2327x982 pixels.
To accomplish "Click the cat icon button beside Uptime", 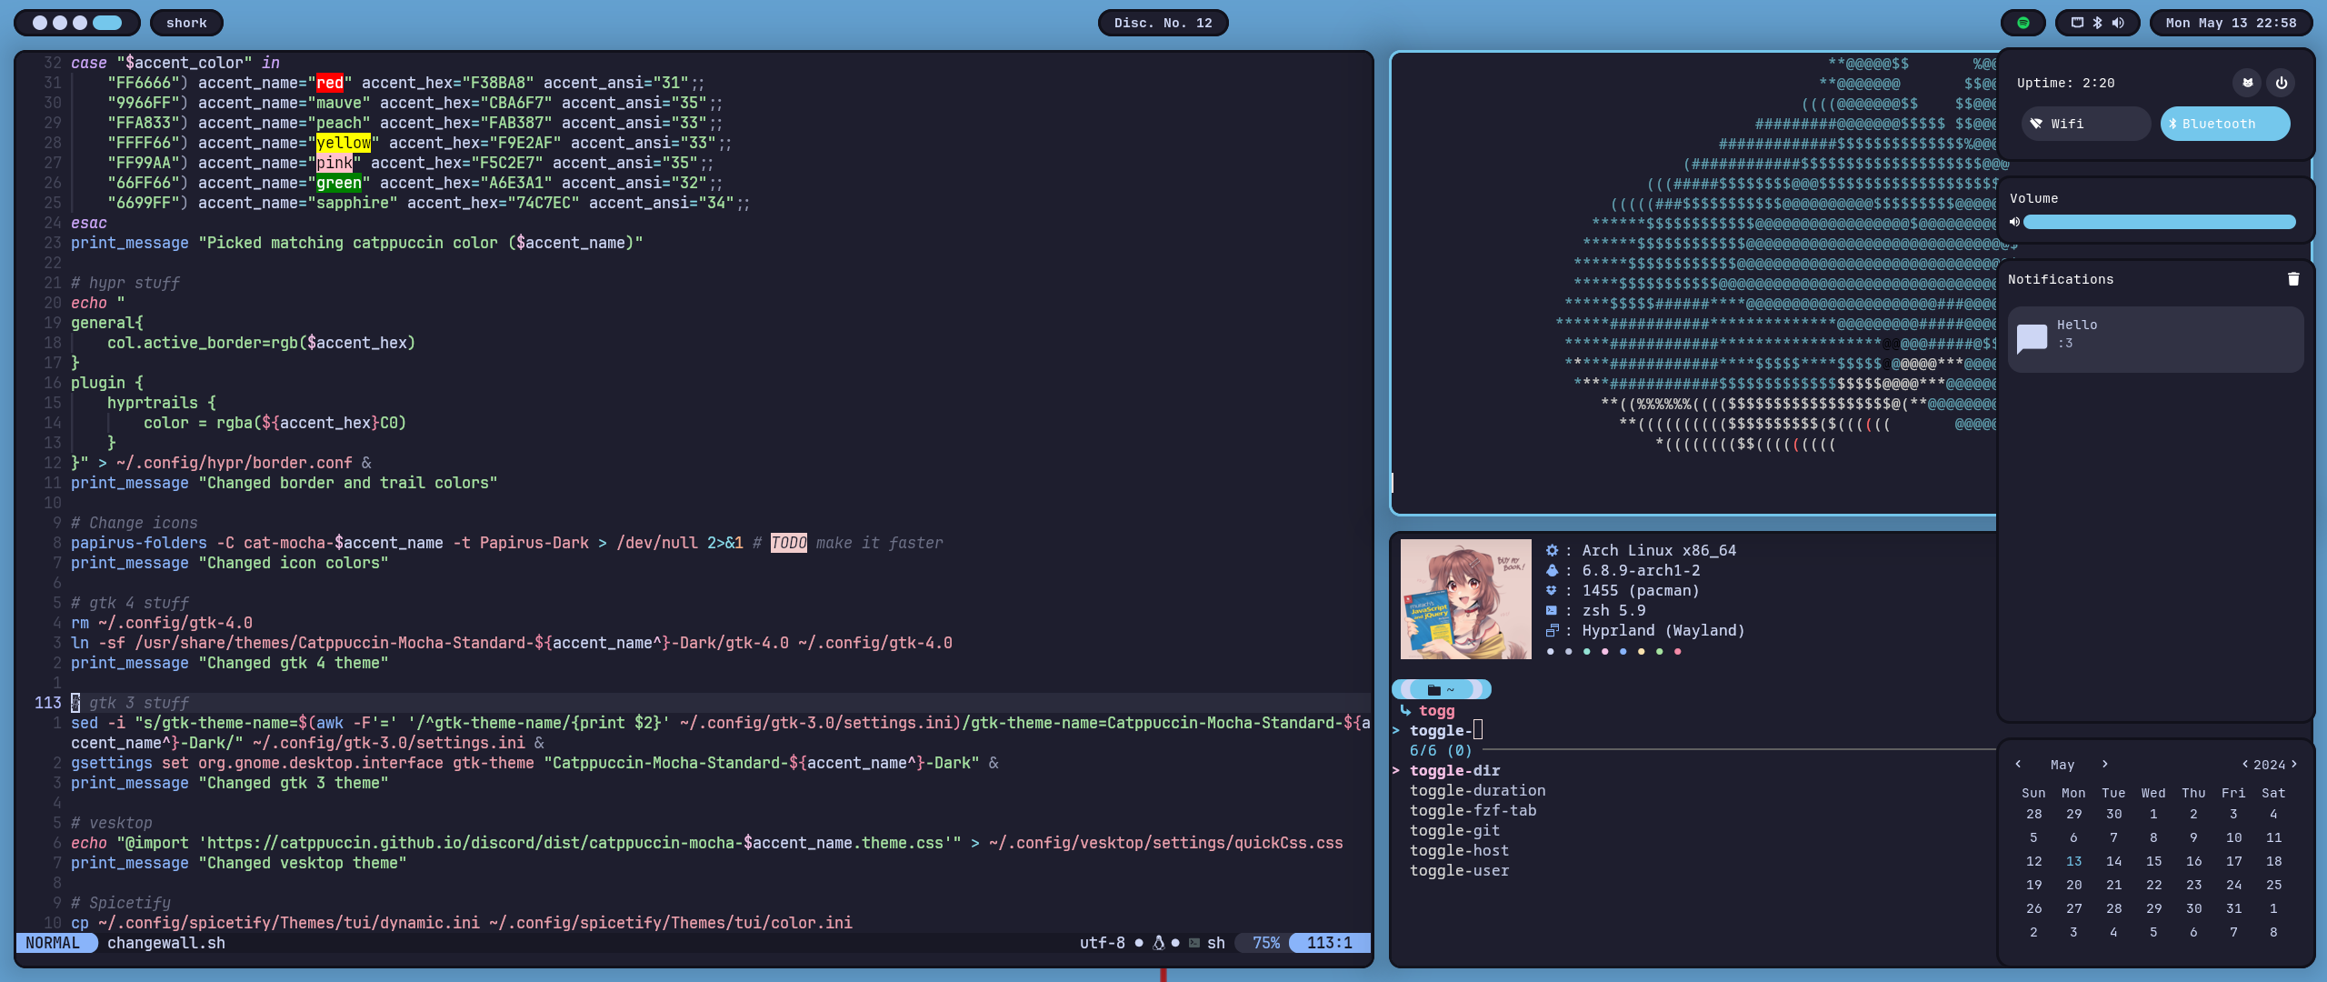I will (x=2248, y=83).
